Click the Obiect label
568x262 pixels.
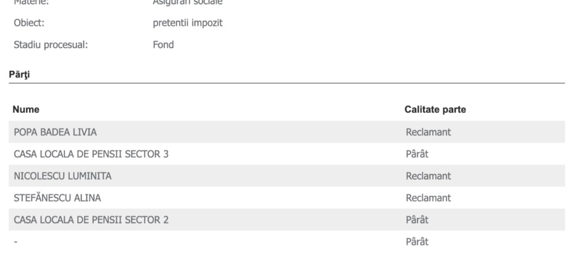[29, 23]
